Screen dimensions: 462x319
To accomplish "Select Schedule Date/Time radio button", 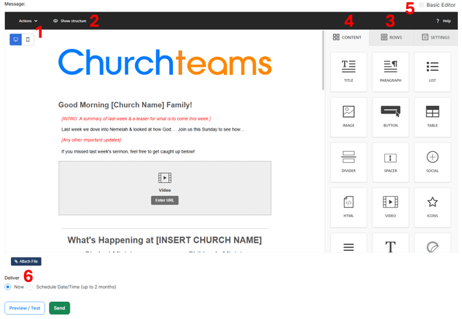I will (30, 287).
